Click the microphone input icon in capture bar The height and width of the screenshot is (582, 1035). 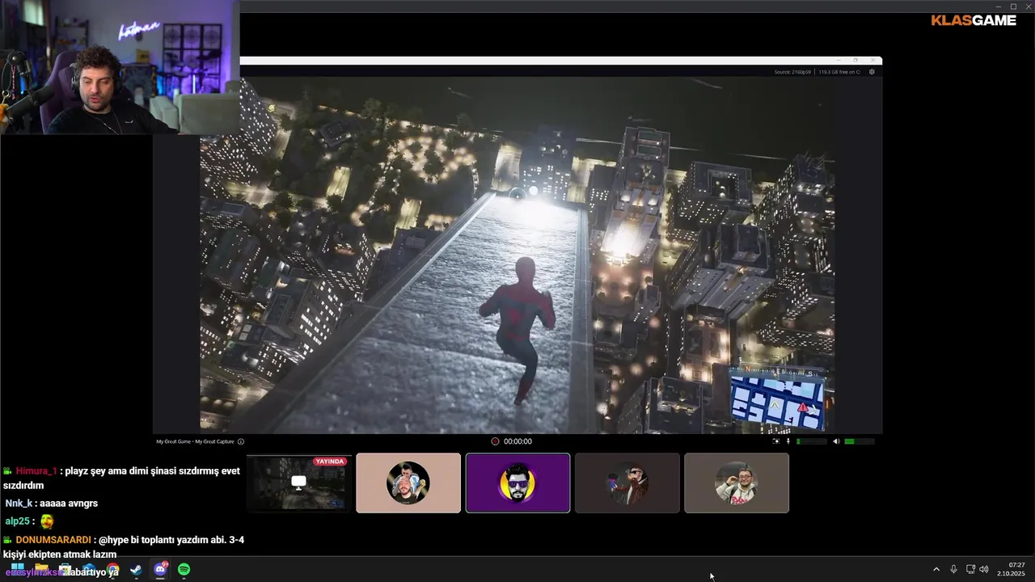tap(788, 441)
